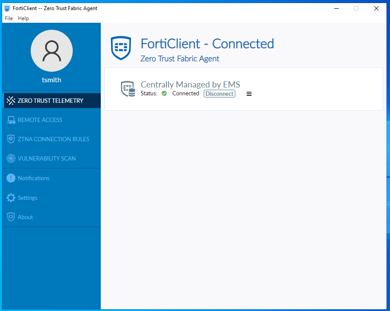Select the VULNERABILITY SCAN label in sidebar
The image size is (390, 311).
click(47, 158)
